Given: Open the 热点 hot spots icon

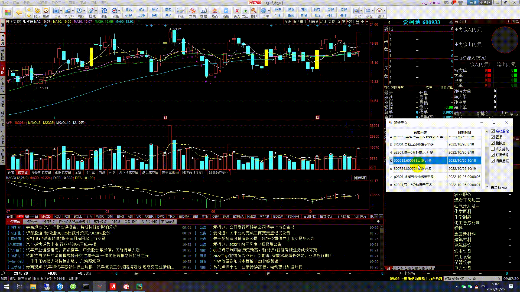Looking at the screenshot, I should coord(215,11).
